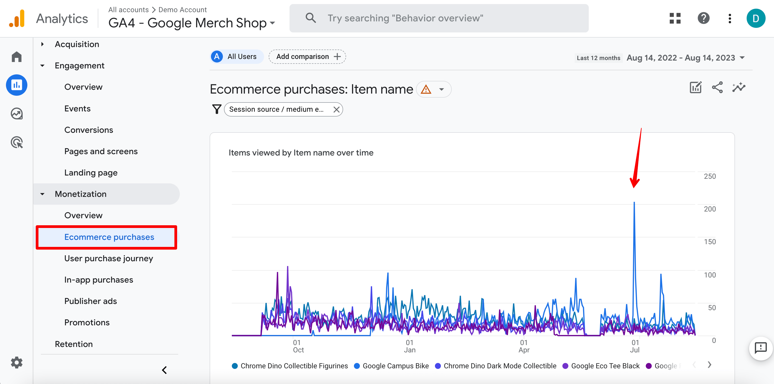Open Admin settings gear
The image size is (774, 384).
17,362
